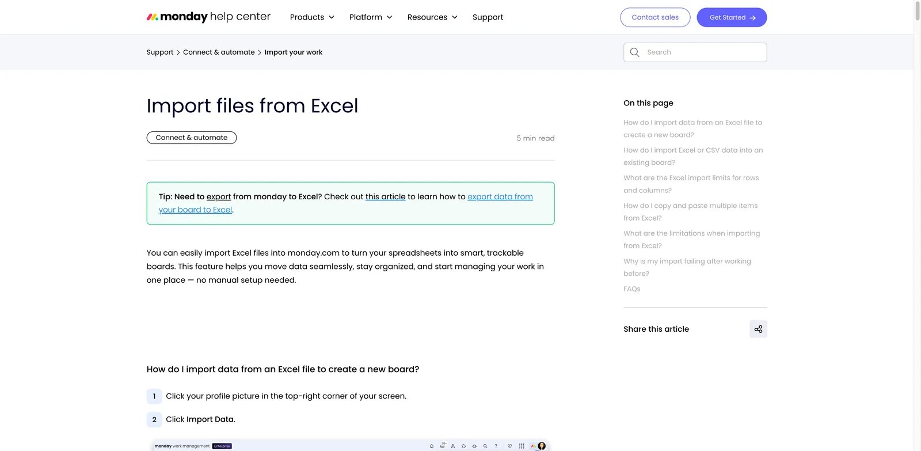Jump to 'import data from an Excel file to create a new board' section
Viewport: 921px width, 451px height.
692,128
